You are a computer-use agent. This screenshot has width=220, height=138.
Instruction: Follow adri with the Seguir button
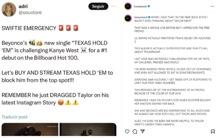coord(98,6)
